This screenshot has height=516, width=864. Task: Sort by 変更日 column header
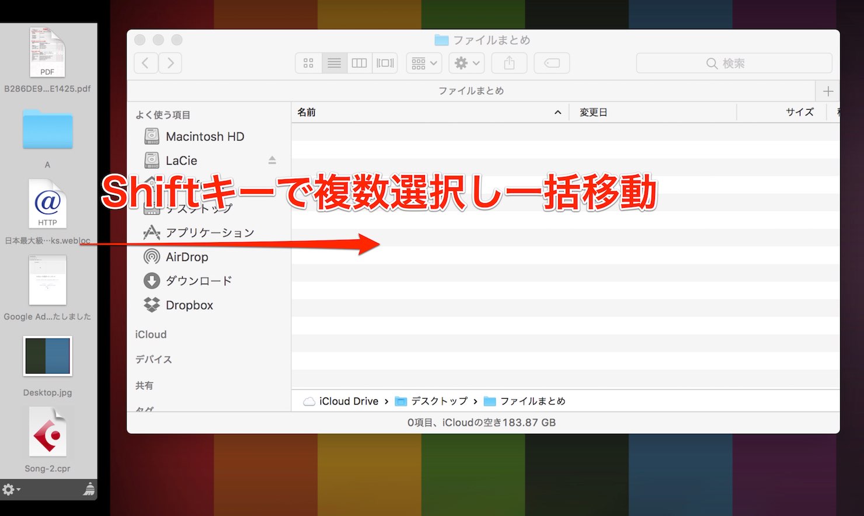click(x=593, y=112)
